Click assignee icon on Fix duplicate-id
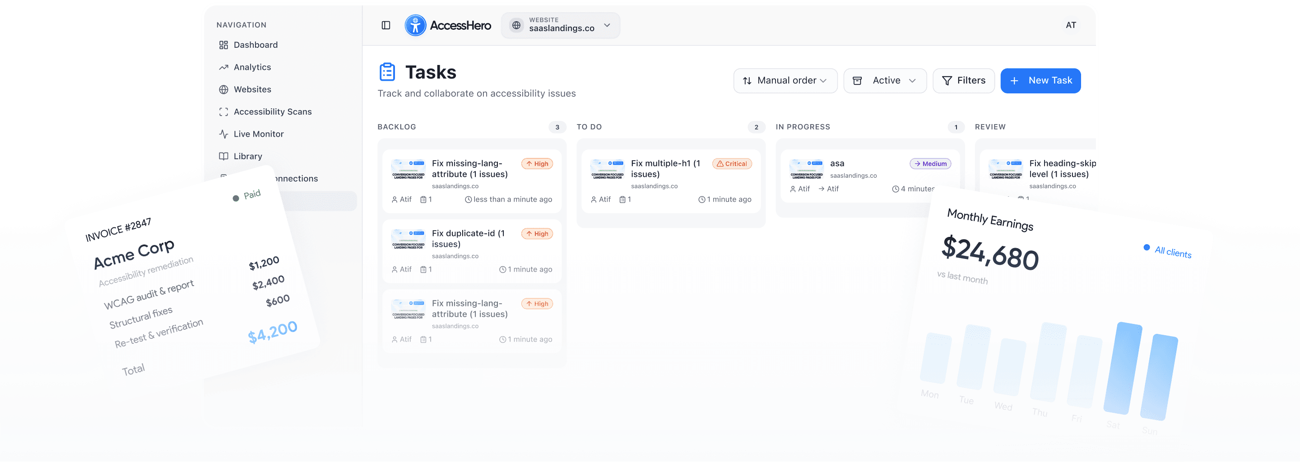Image resolution: width=1300 pixels, height=462 pixels. [x=395, y=270]
